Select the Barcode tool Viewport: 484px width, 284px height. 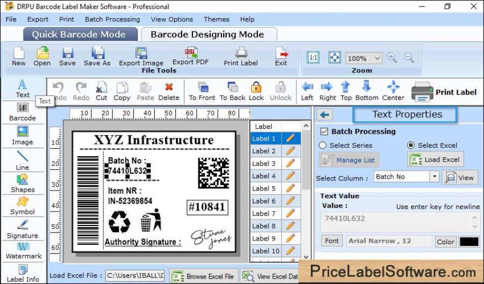tap(23, 112)
